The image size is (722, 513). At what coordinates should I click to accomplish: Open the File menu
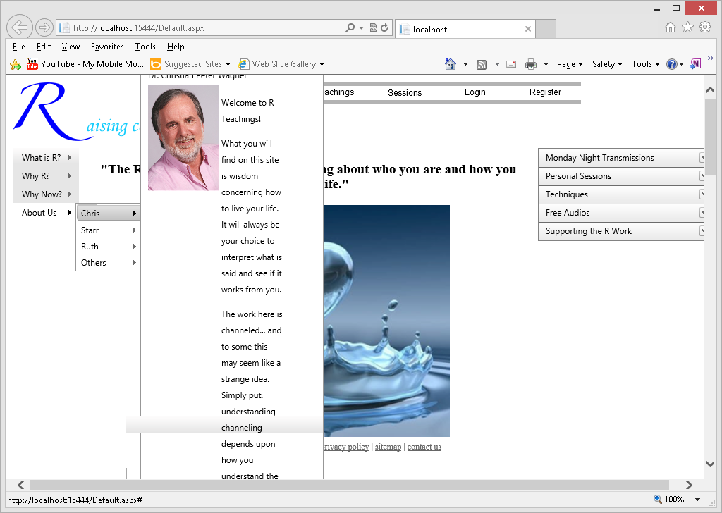pos(19,47)
